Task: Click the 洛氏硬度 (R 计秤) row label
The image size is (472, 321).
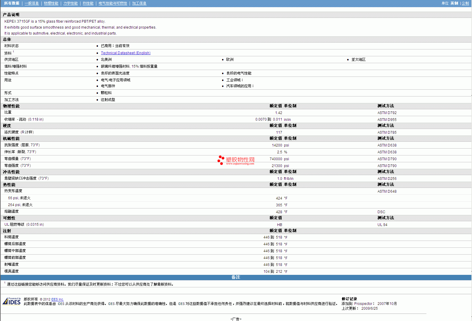Action: [x=19, y=132]
